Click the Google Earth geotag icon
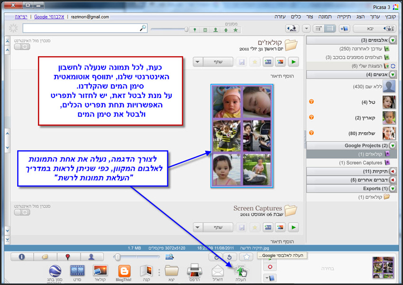The width and height of the screenshot is (403, 285). (x=55, y=271)
